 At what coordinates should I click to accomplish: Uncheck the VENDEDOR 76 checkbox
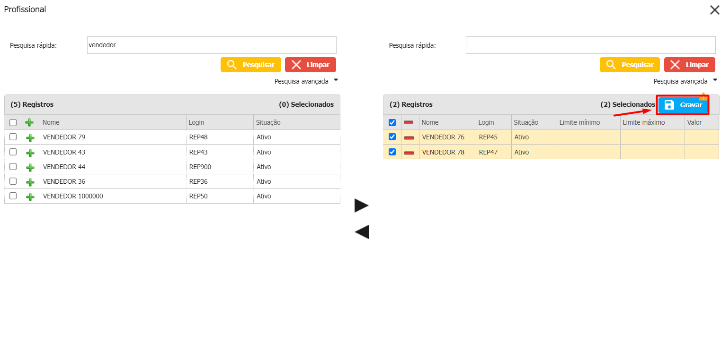[x=392, y=137]
